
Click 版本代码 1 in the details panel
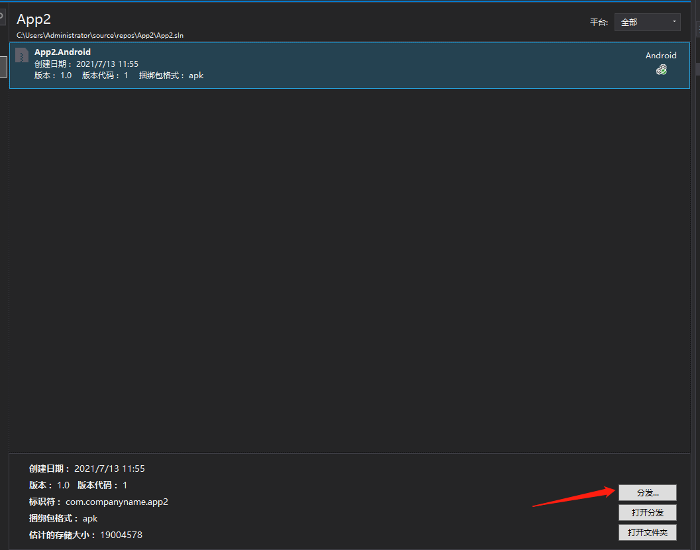[x=102, y=485]
